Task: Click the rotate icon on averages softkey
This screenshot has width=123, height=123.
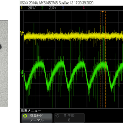Action: (x=57, y=116)
